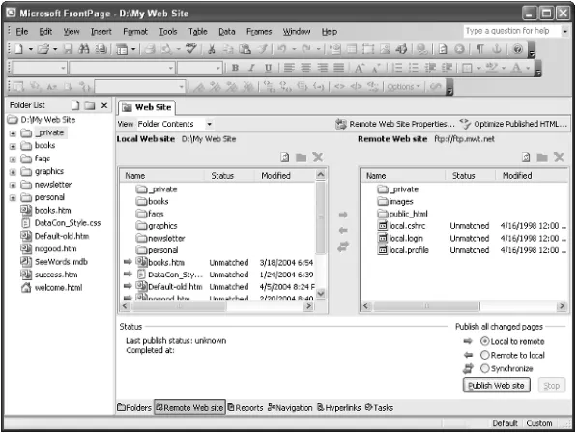The height and width of the screenshot is (435, 578).
Task: Click the Stop button
Action: (552, 386)
